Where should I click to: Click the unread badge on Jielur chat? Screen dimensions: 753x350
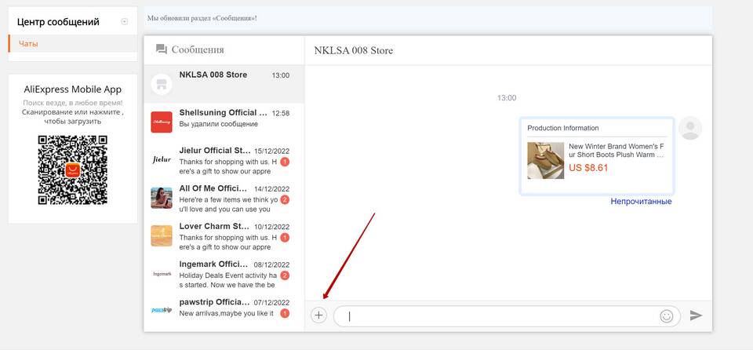click(x=285, y=162)
